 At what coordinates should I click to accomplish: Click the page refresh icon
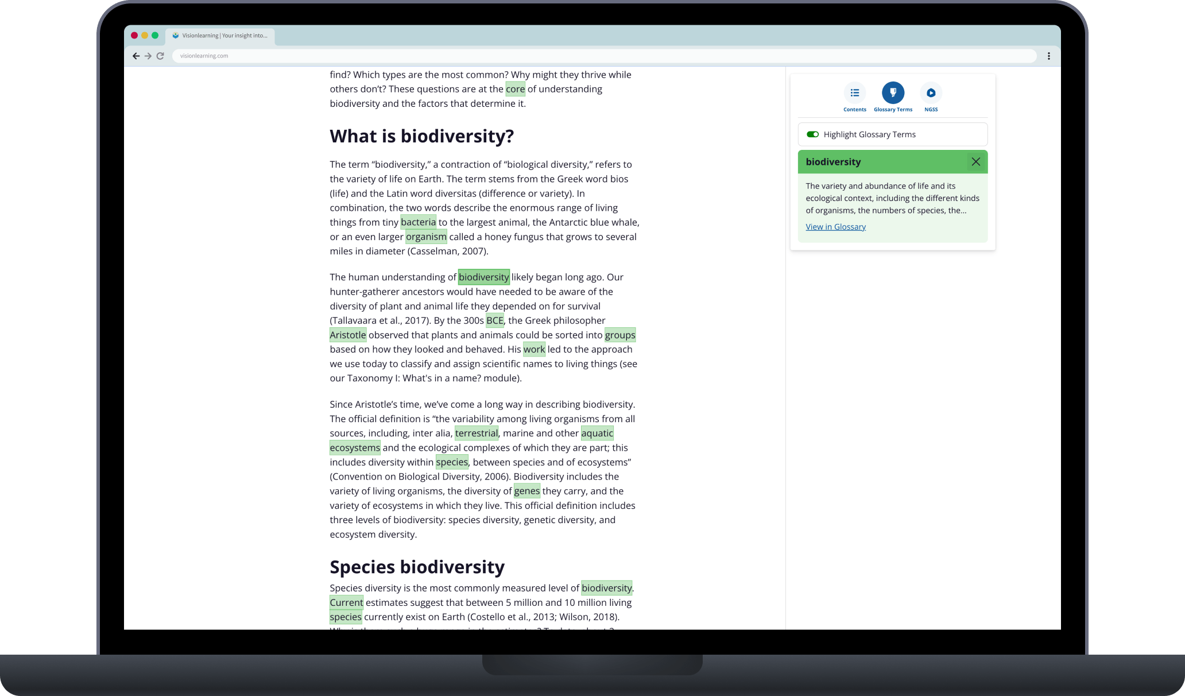tap(161, 56)
